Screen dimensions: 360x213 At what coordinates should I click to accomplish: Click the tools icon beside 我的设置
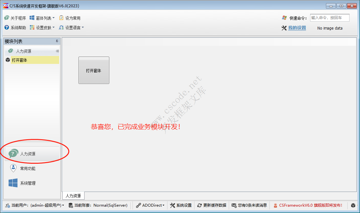284,28
